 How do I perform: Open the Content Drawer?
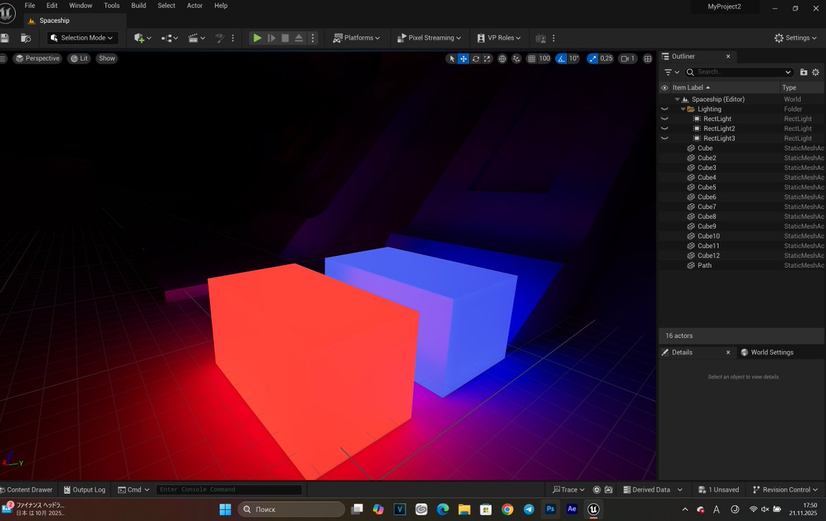click(27, 490)
